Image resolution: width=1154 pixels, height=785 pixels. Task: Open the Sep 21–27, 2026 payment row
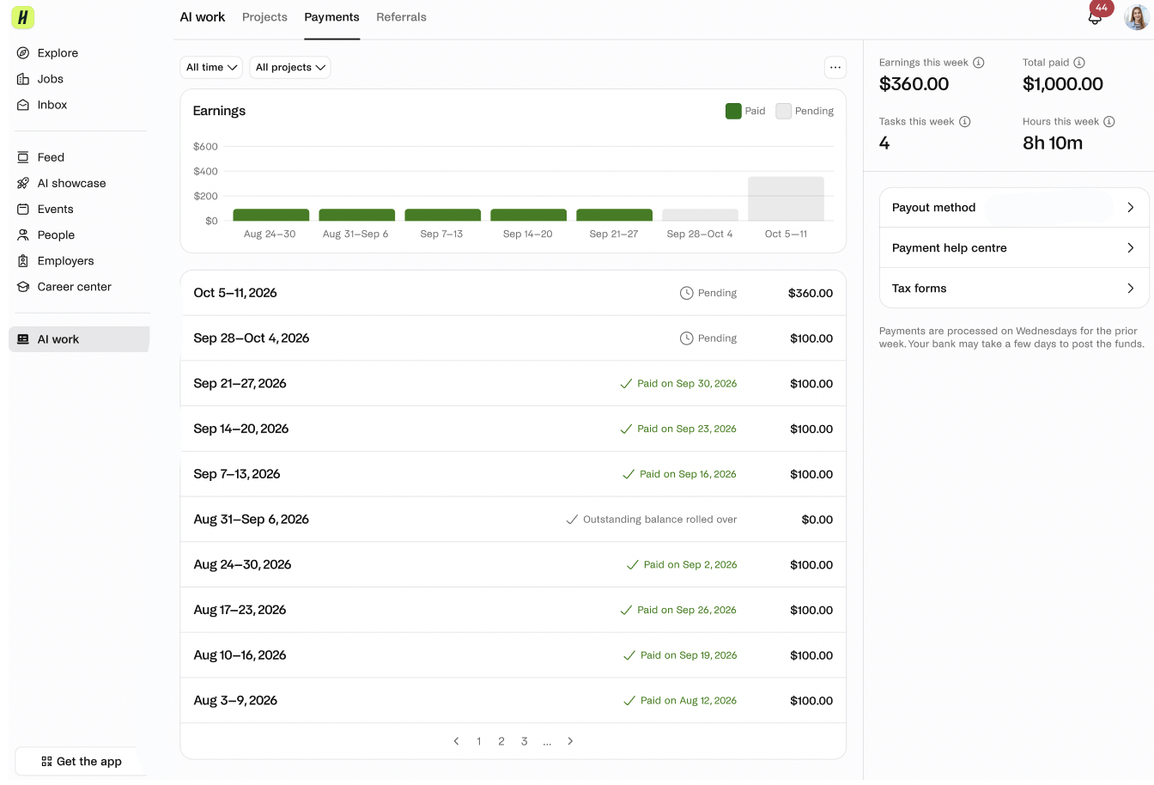pyautogui.click(x=513, y=384)
